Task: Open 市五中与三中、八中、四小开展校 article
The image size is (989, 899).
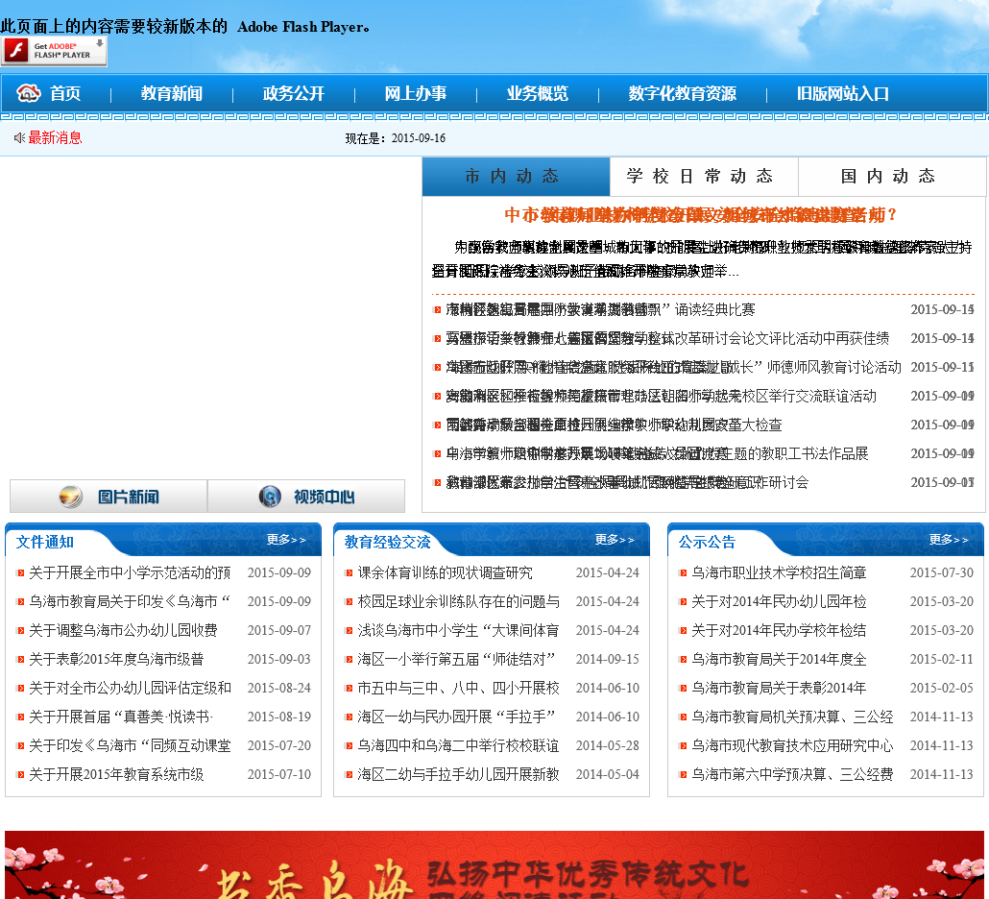Action: pos(459,689)
